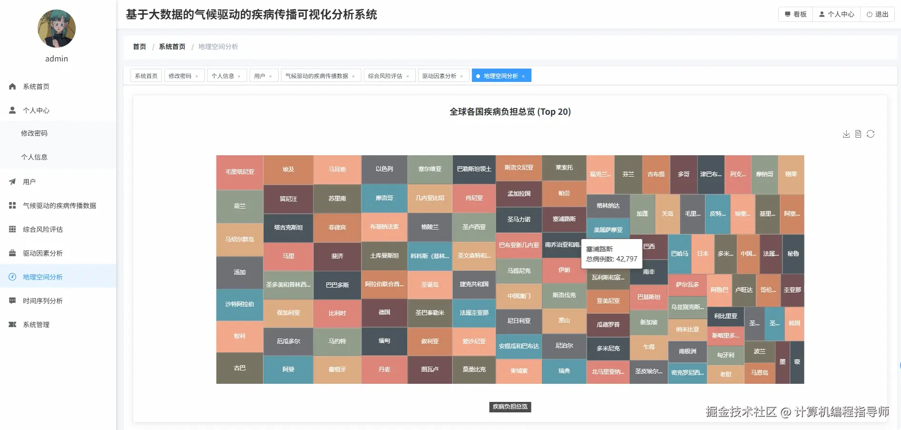Click the 看板 button in header
This screenshot has height=430, width=901.
[796, 14]
